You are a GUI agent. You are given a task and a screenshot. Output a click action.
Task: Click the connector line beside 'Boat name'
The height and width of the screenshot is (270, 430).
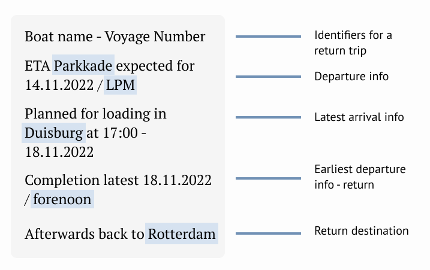point(268,37)
